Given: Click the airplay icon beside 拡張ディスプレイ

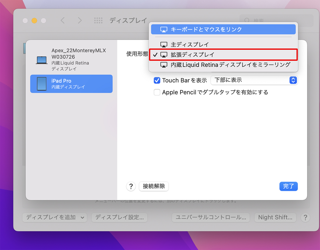Looking at the screenshot, I should click(x=164, y=55).
